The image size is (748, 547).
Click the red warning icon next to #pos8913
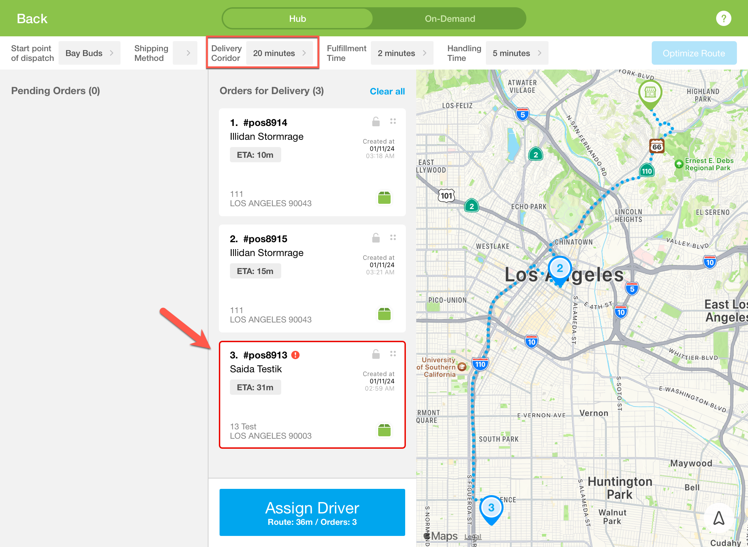295,355
